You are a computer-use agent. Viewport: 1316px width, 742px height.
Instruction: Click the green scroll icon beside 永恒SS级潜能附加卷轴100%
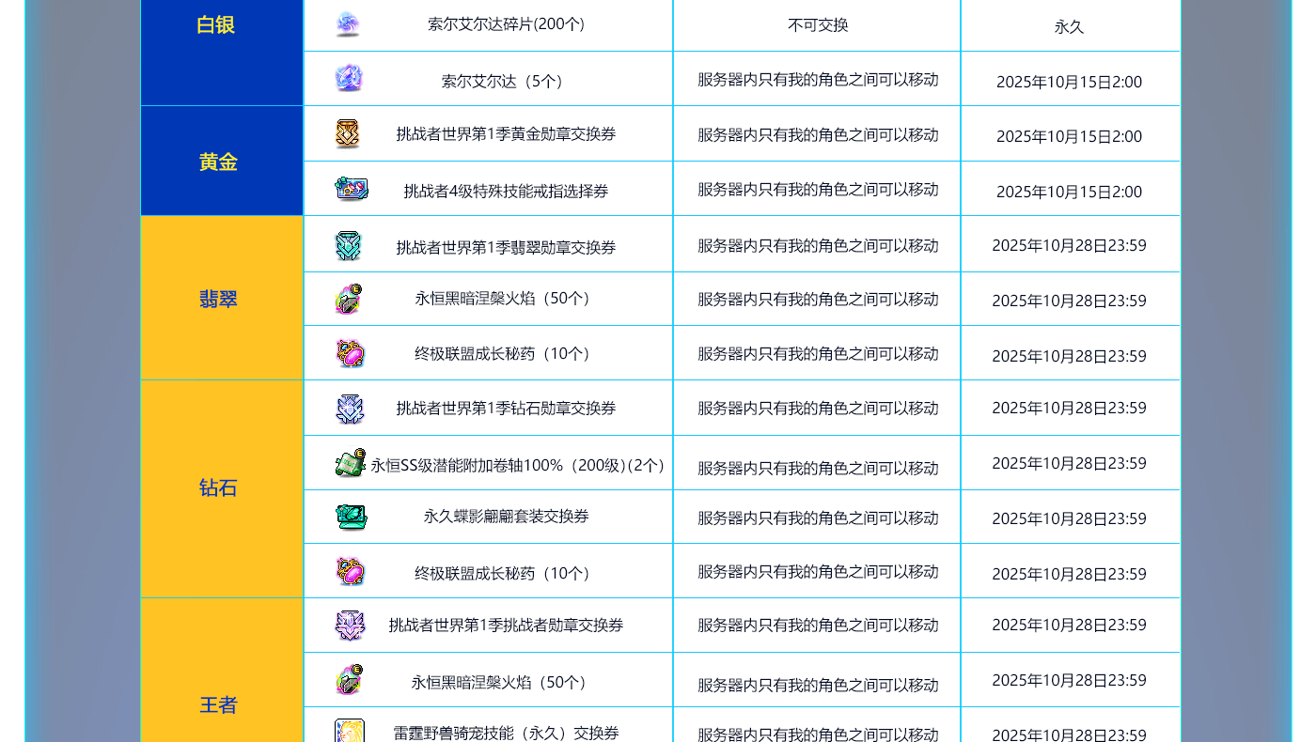351,463
